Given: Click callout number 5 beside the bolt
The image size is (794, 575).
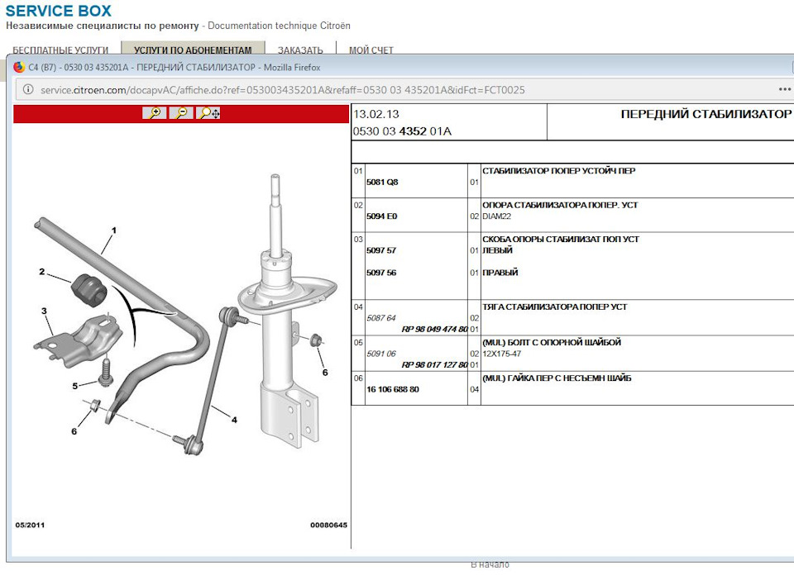Looking at the screenshot, I should point(75,386).
